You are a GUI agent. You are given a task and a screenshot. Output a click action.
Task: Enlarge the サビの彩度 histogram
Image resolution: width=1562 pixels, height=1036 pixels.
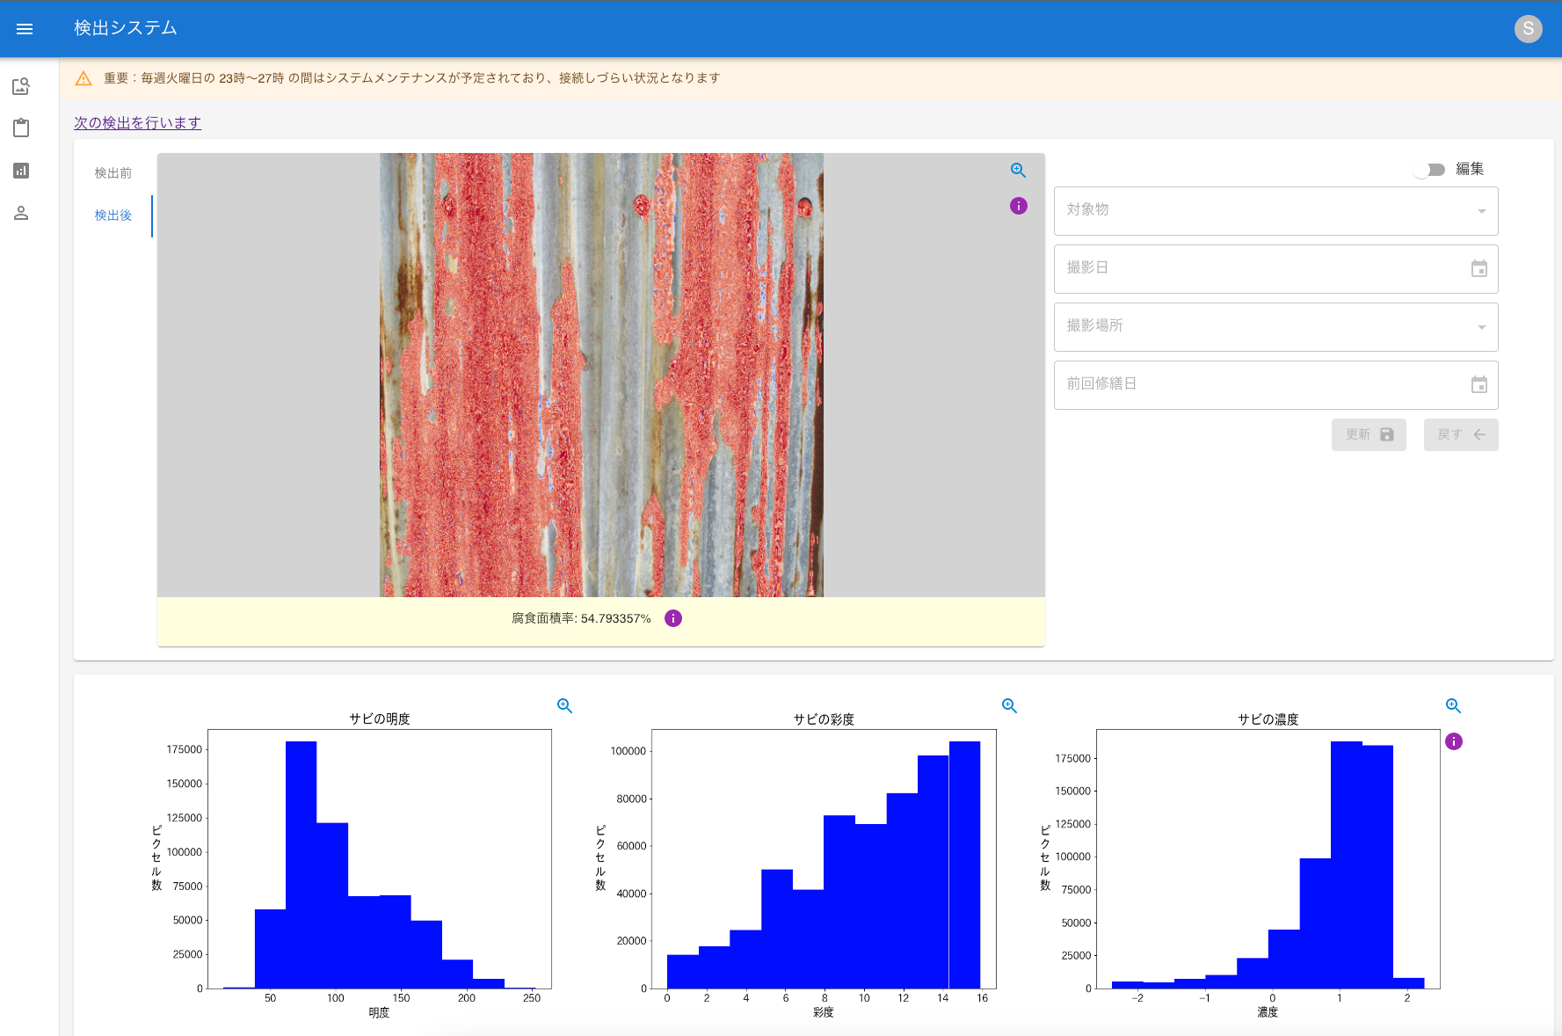pos(1009,705)
